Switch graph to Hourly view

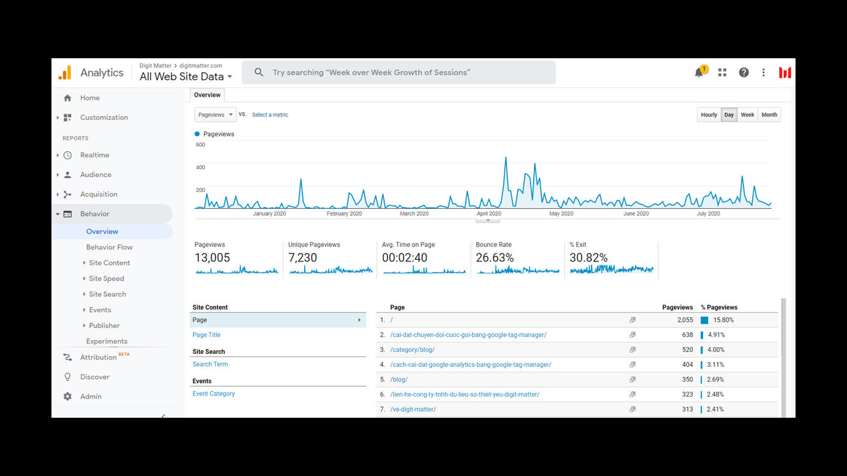pyautogui.click(x=709, y=115)
